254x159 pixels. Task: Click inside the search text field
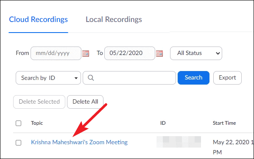click(x=129, y=78)
